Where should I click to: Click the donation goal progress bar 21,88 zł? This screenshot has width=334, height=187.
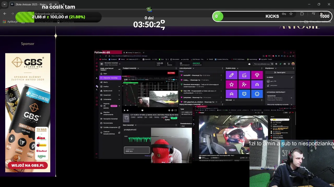pos(58,17)
